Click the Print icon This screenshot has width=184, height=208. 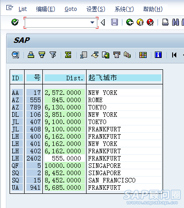click(165, 22)
